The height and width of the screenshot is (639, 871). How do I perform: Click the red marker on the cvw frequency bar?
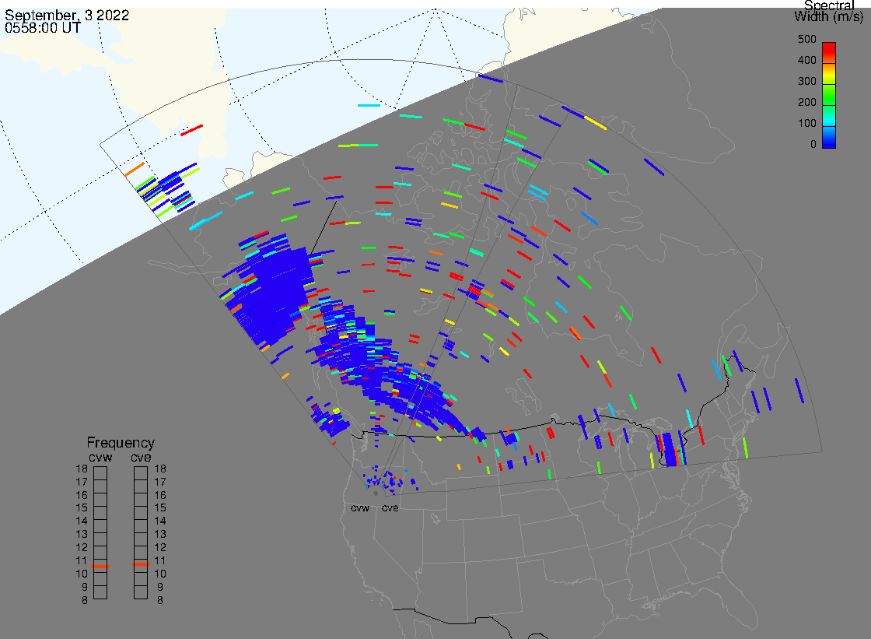click(x=100, y=566)
